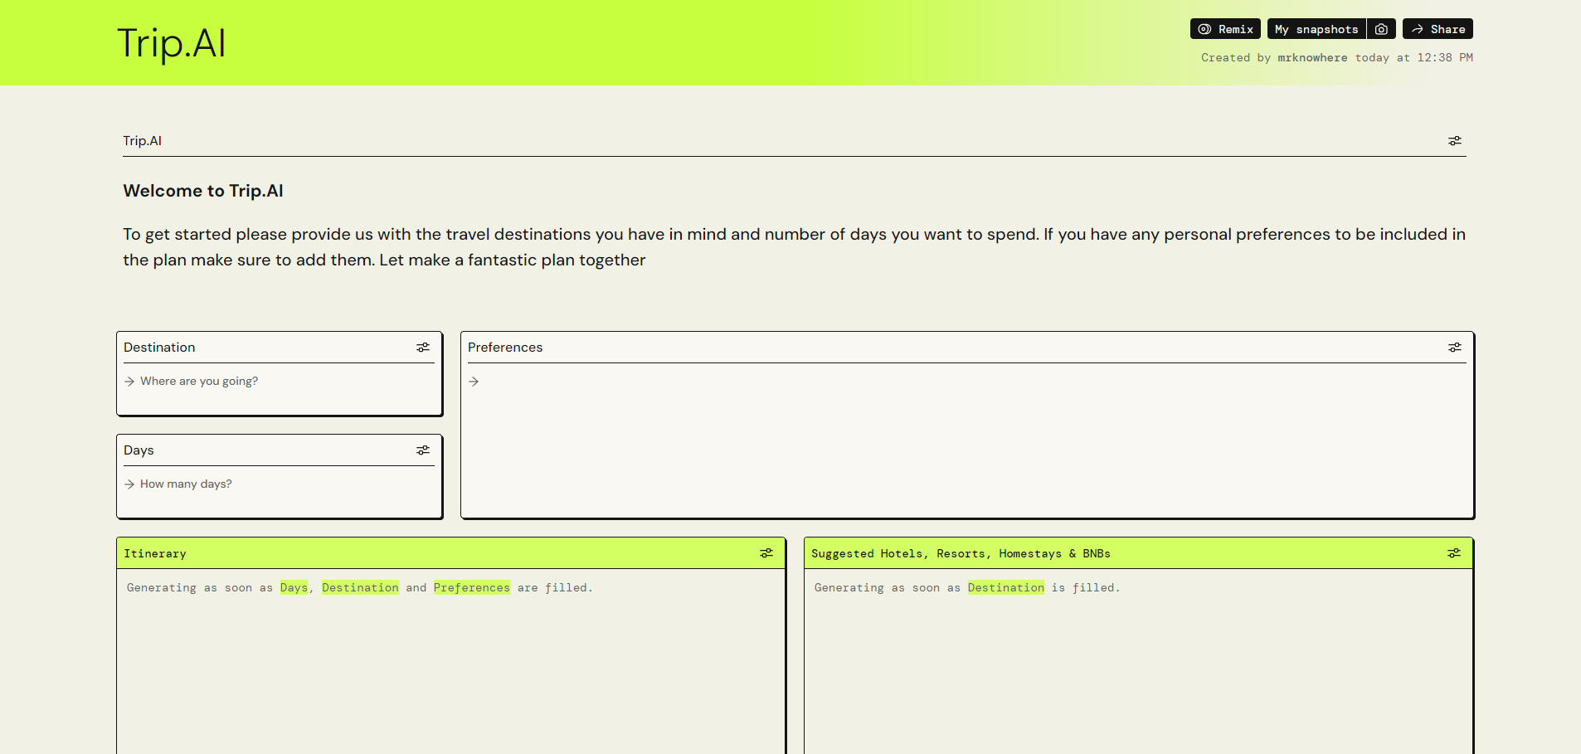Image resolution: width=1581 pixels, height=754 pixels.
Task: Visit mrknowhere creator profile link
Action: click(1312, 58)
